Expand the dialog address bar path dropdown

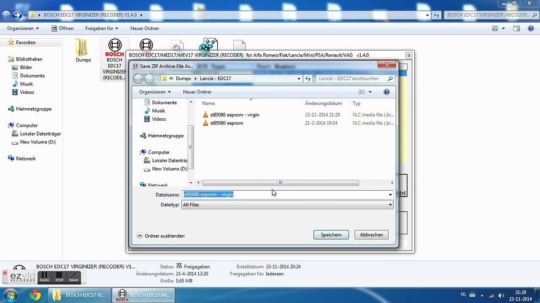(x=299, y=79)
